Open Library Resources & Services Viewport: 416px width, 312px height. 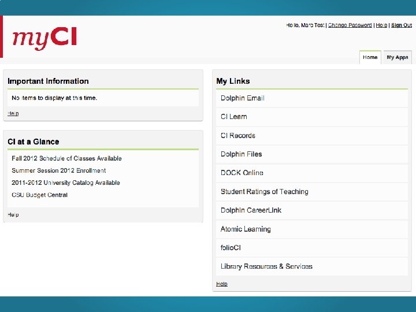point(312,266)
